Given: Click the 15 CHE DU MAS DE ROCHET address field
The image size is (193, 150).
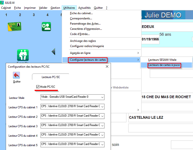Looking at the screenshot, I should pyautogui.click(x=167, y=97).
